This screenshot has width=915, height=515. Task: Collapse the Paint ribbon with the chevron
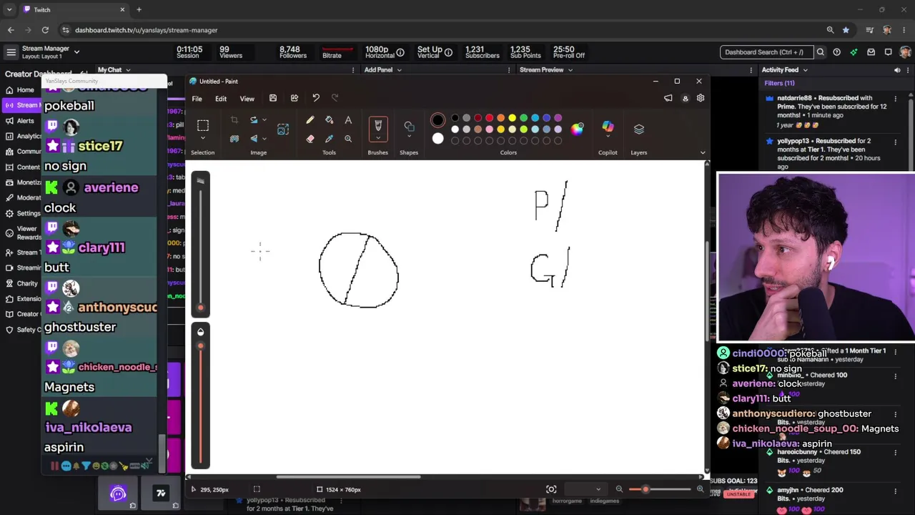tap(702, 152)
